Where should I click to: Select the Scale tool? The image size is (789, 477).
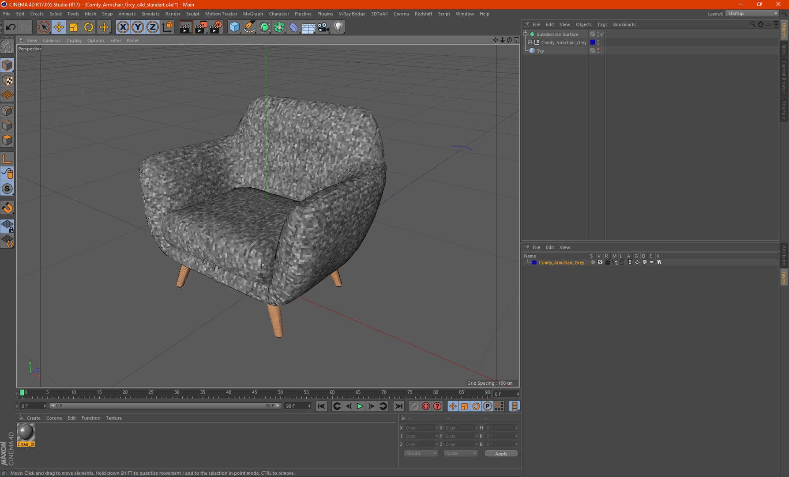click(74, 27)
